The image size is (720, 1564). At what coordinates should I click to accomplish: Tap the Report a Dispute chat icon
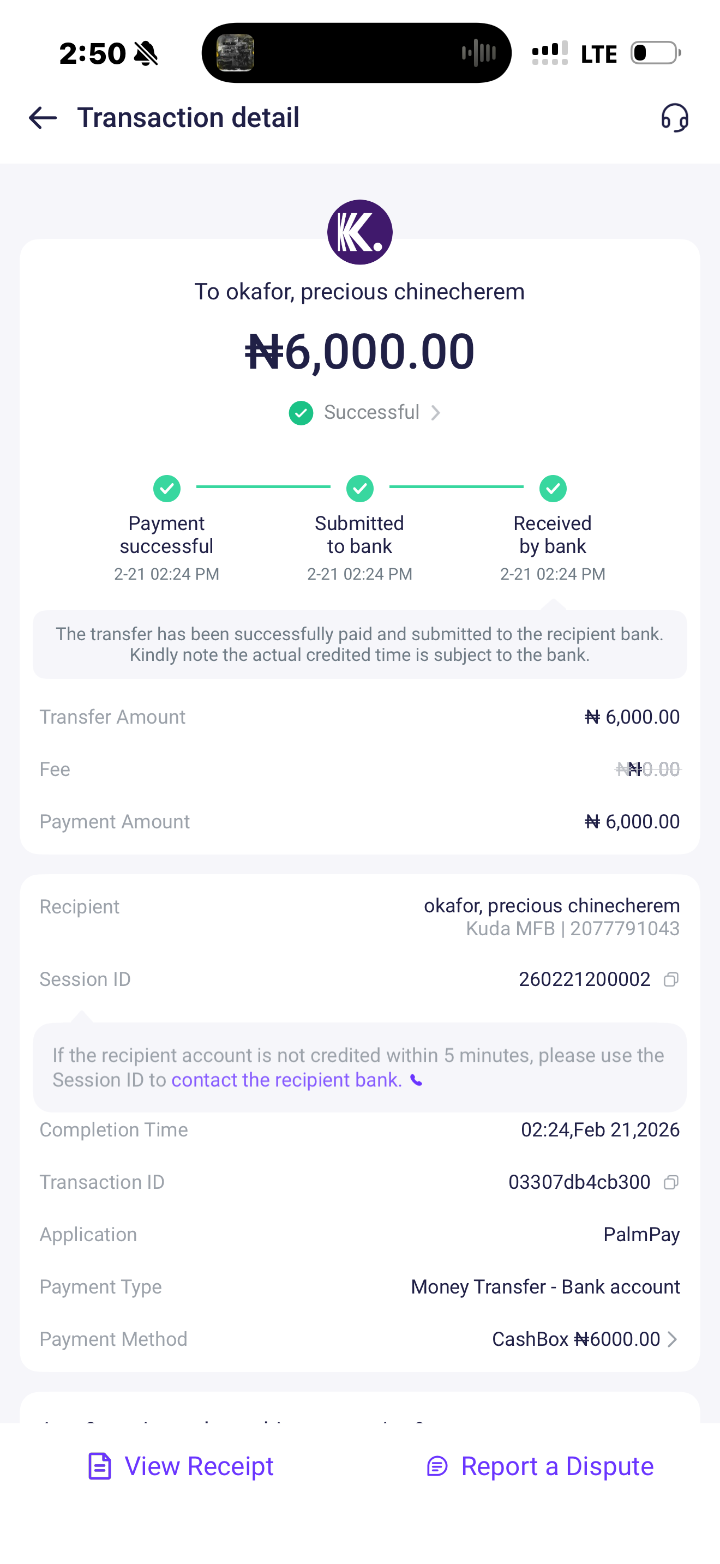[x=437, y=1466]
